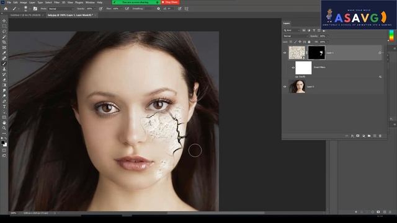Select the Spot Healing Brush tool
This screenshot has height=223, width=397.
pyautogui.click(x=4, y=58)
